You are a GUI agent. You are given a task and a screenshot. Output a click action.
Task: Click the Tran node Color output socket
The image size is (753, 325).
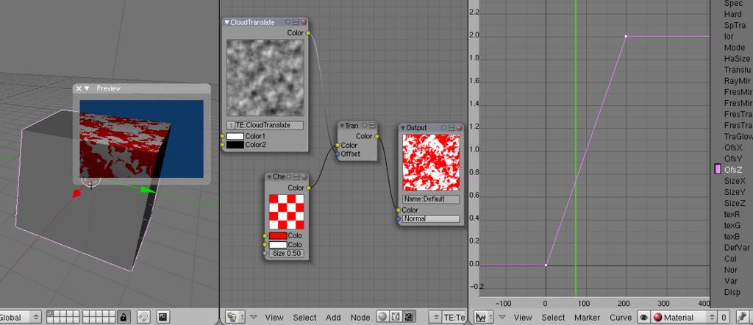tap(377, 136)
